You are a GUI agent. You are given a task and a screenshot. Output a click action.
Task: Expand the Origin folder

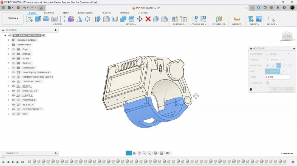click(8, 49)
